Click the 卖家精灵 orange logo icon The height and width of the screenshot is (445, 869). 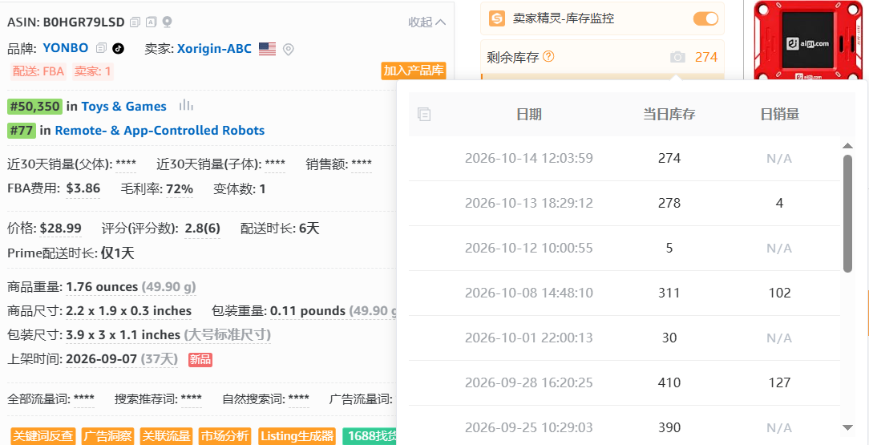pos(496,18)
